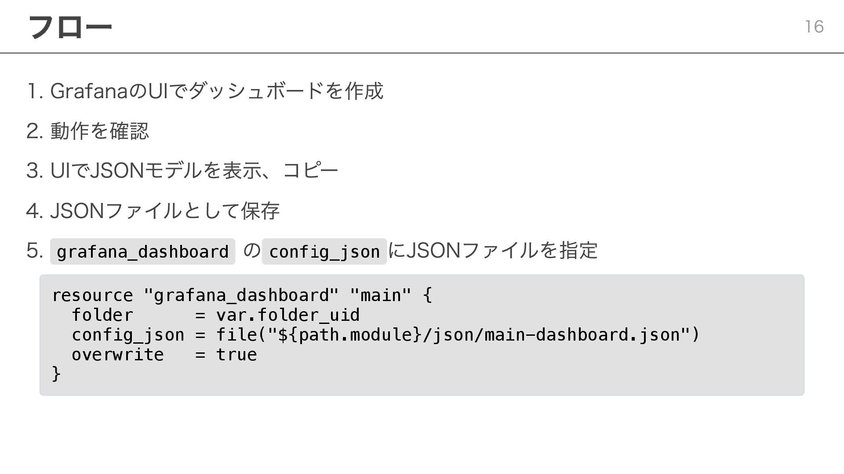Select step 4 JSONファイルとして保存
This screenshot has width=844, height=474.
coord(165,211)
